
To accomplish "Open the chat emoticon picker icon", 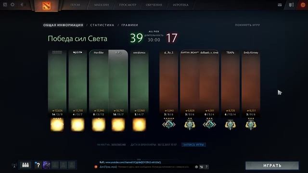I will [196, 167].
